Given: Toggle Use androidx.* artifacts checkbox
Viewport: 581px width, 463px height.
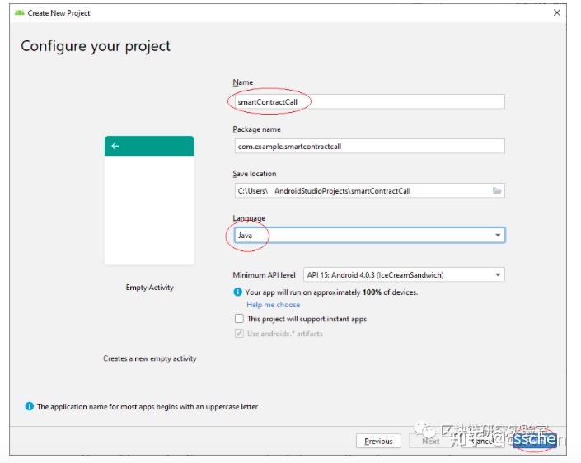Looking at the screenshot, I should (x=239, y=334).
